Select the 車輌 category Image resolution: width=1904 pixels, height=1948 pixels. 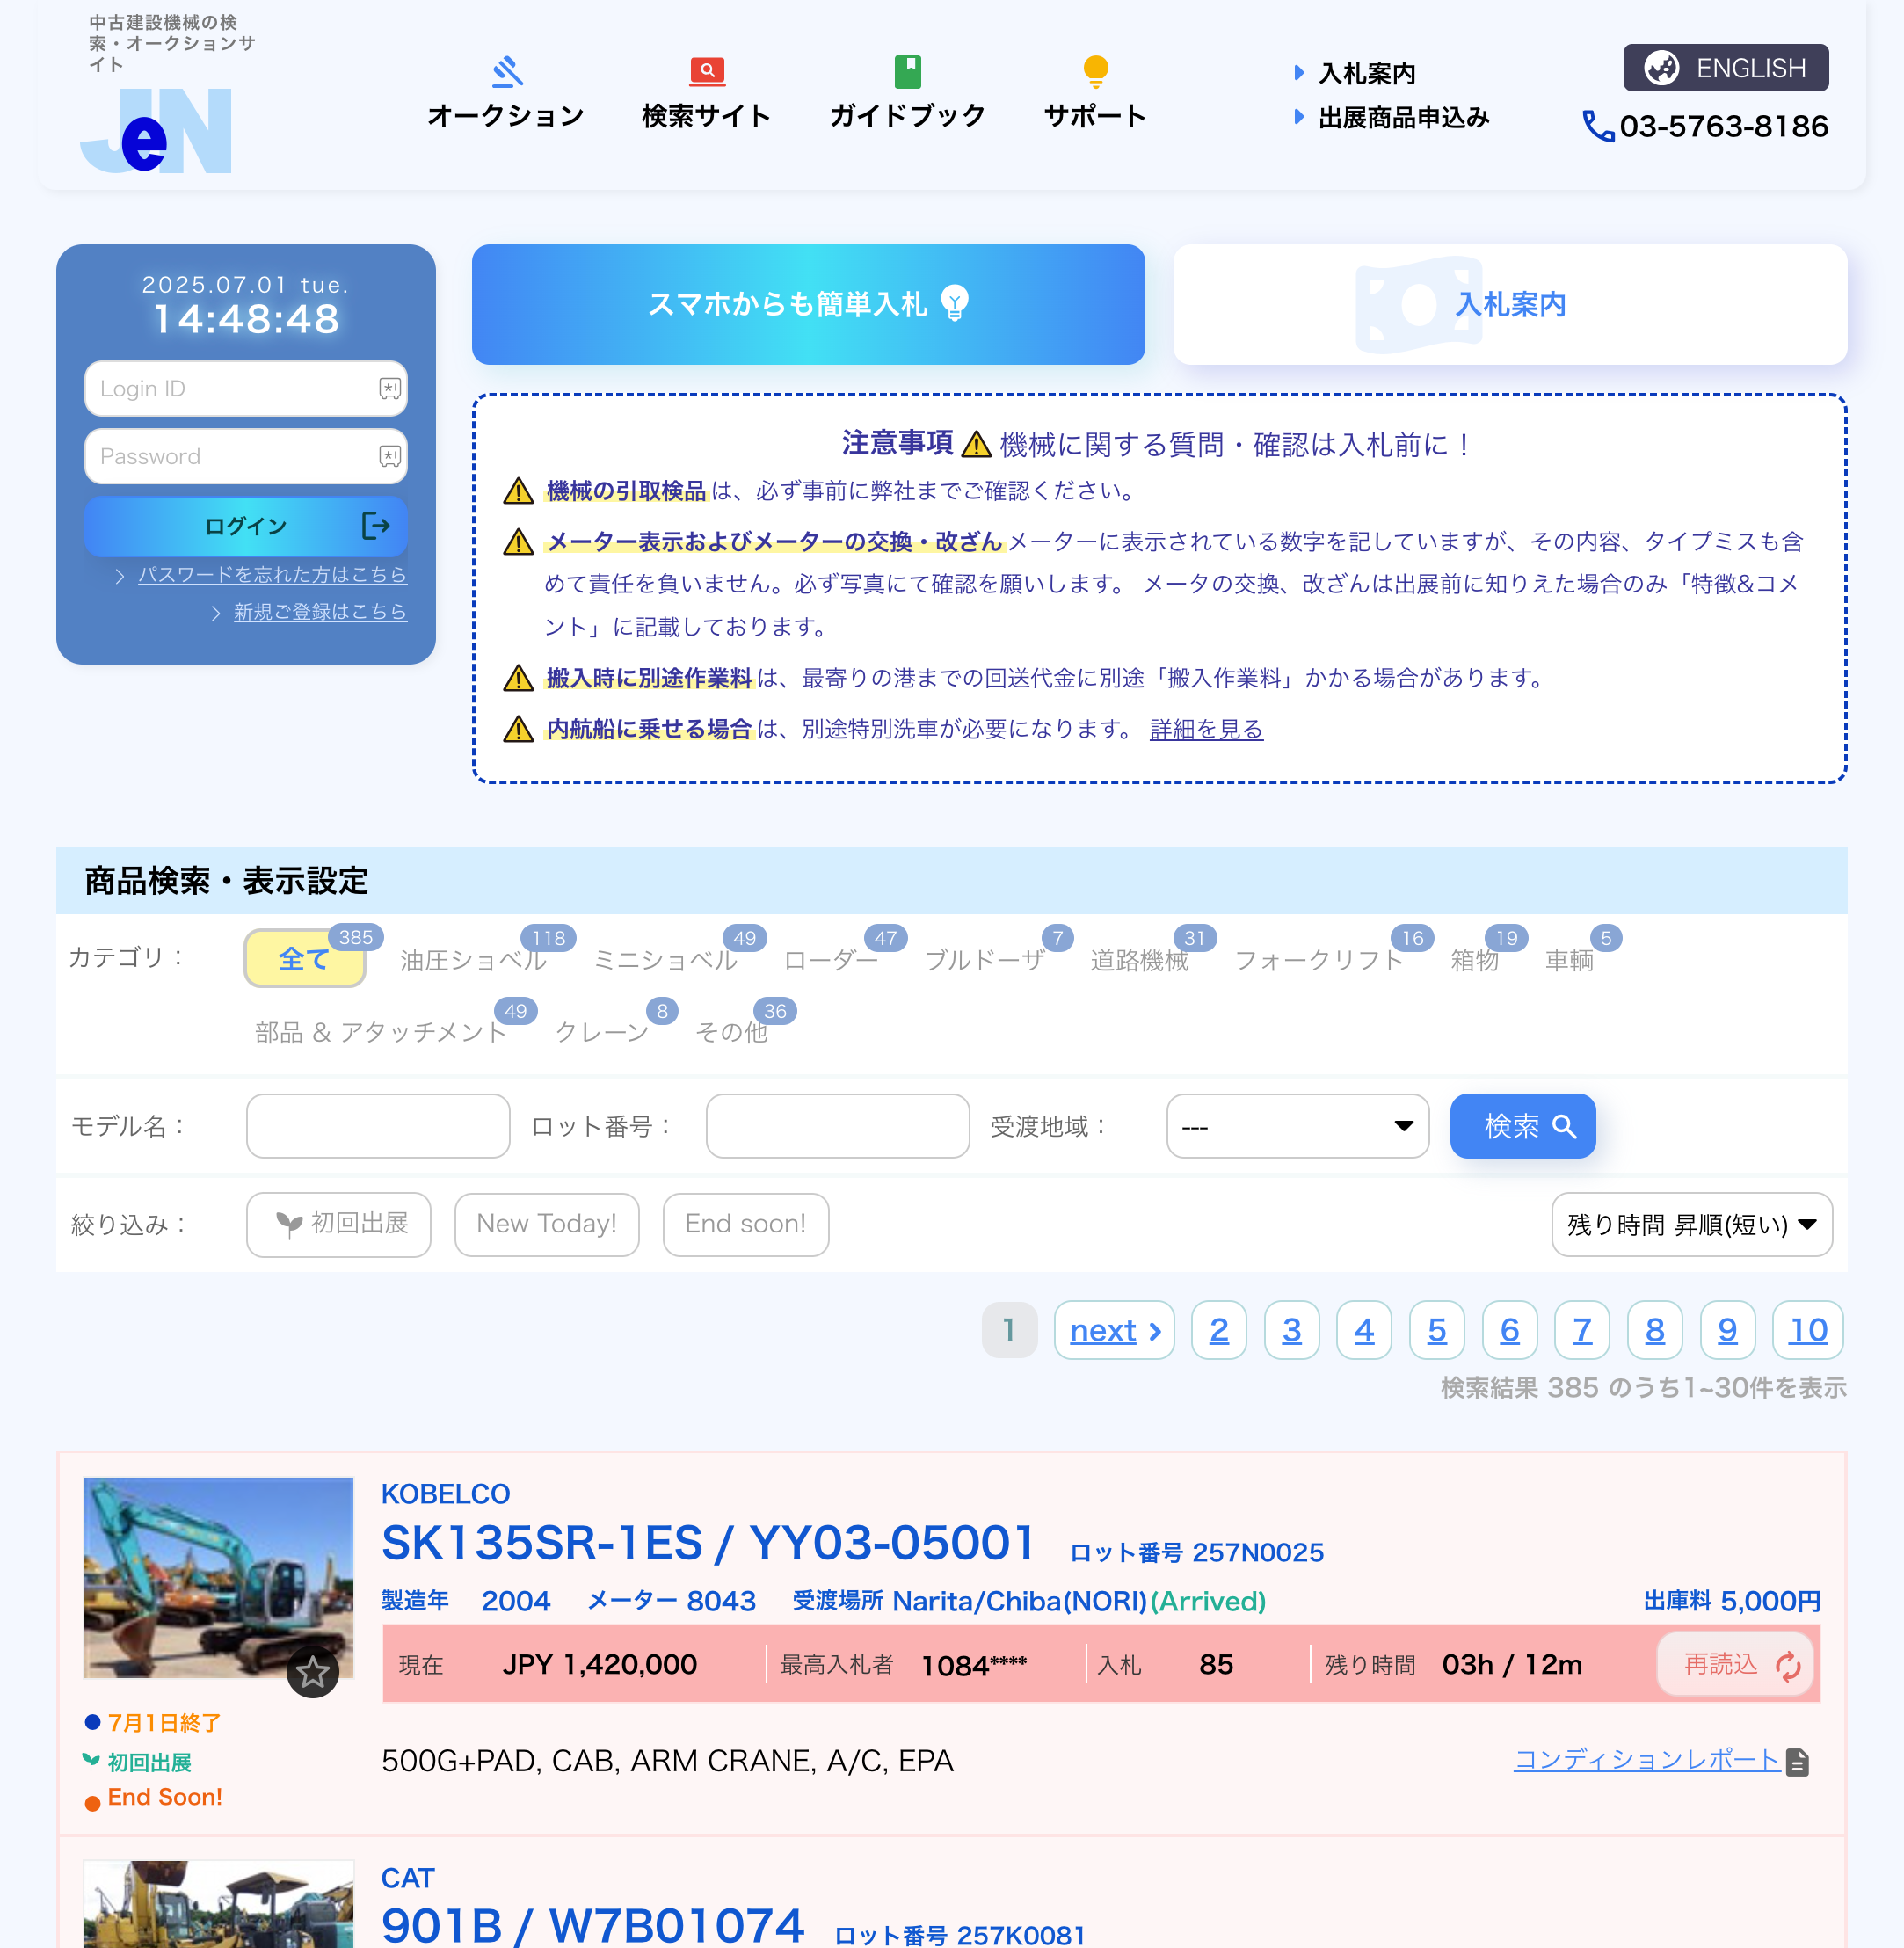pos(1569,960)
